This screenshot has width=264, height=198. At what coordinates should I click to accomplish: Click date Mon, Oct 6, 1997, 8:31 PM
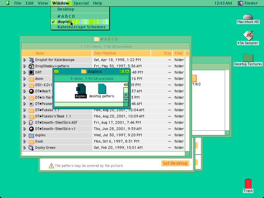[x=116, y=142]
